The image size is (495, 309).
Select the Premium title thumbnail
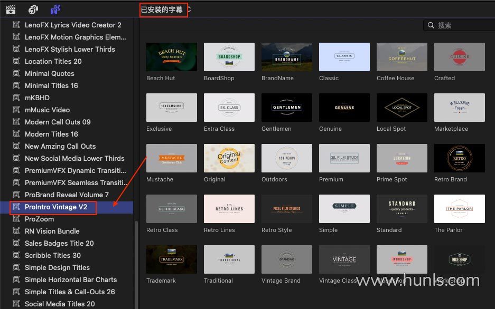(x=344, y=158)
